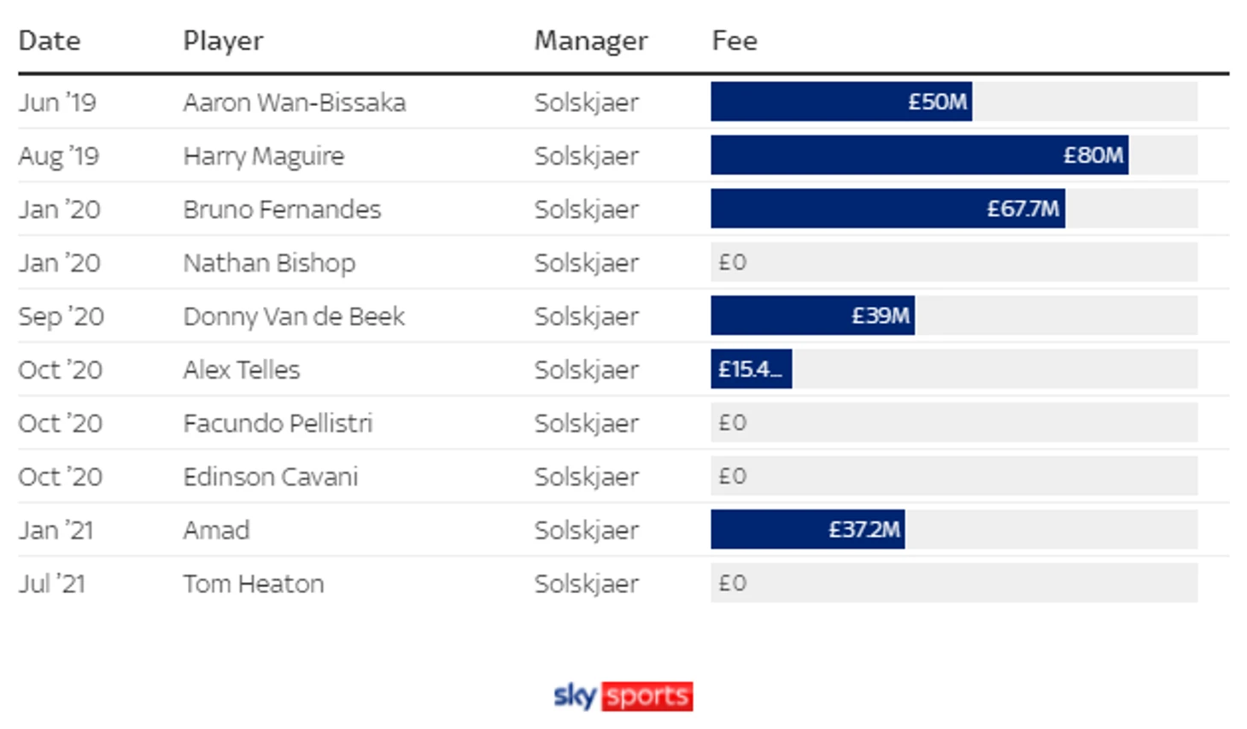Click the Manager column header

[x=591, y=41]
